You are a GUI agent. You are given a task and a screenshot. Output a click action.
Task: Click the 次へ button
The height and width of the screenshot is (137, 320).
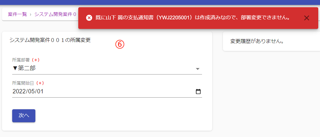(x=24, y=116)
